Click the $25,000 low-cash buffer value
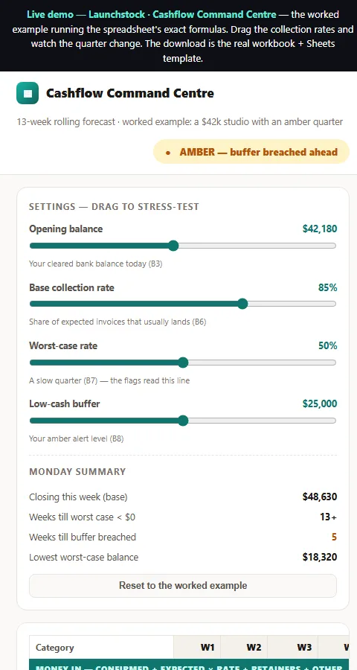Viewport: 357px width, 670px height. click(x=319, y=403)
